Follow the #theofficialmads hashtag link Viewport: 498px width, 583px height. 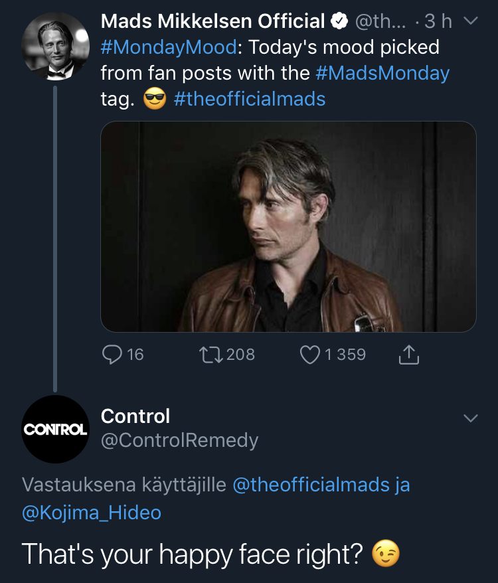click(x=250, y=100)
